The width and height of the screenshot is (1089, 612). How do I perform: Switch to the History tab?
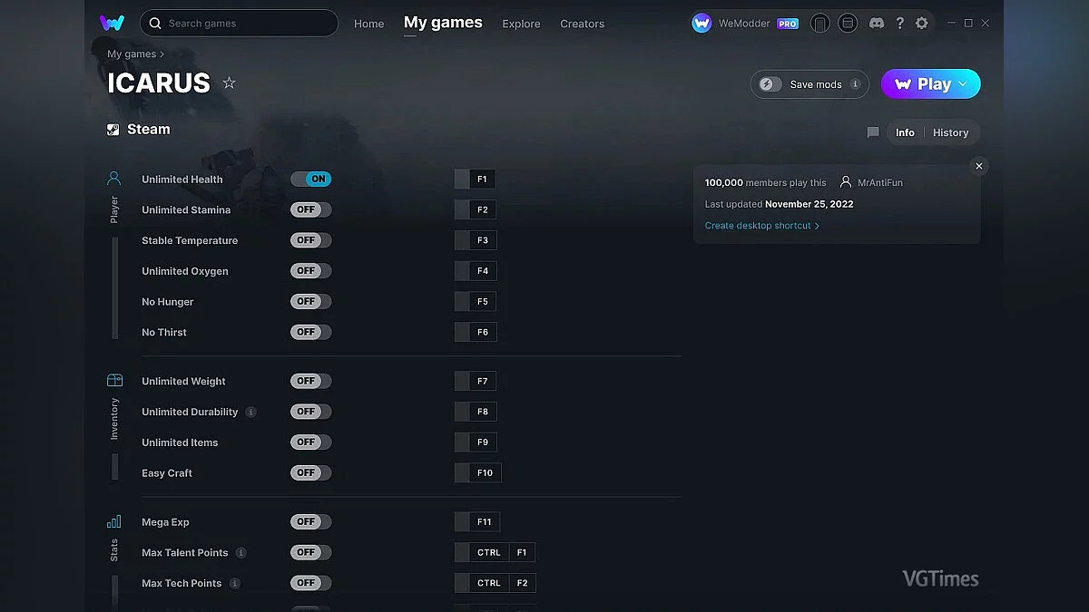[950, 132]
